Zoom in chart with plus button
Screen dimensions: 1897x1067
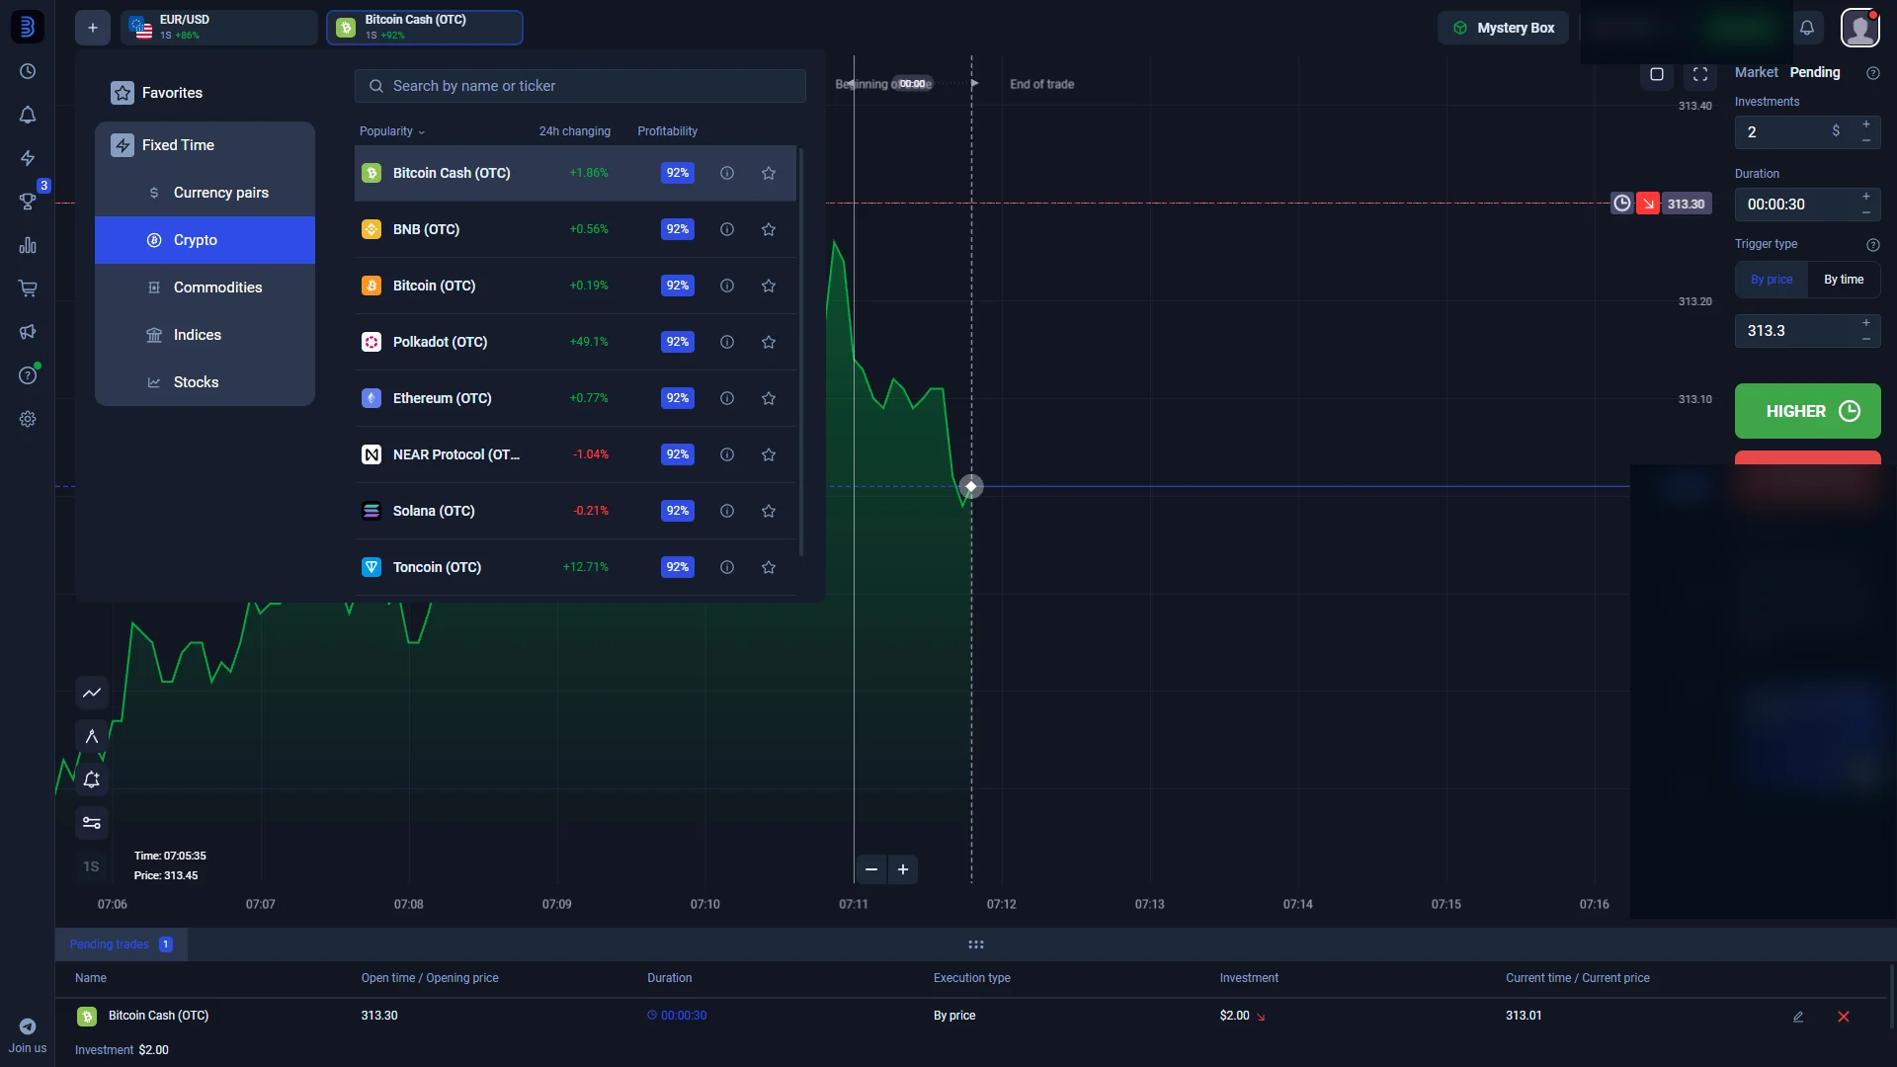[x=903, y=869]
